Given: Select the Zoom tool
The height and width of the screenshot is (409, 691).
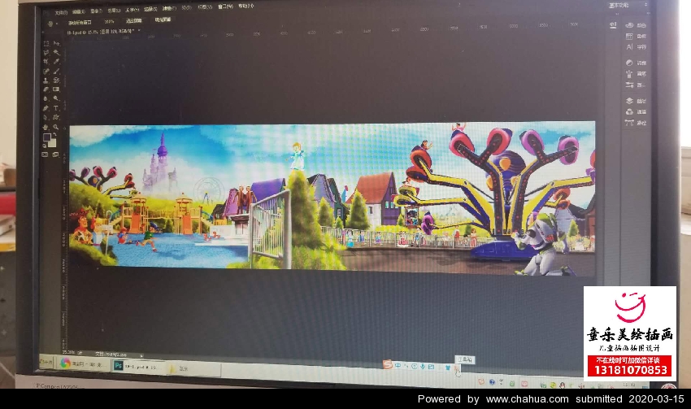Looking at the screenshot, I should (x=56, y=127).
